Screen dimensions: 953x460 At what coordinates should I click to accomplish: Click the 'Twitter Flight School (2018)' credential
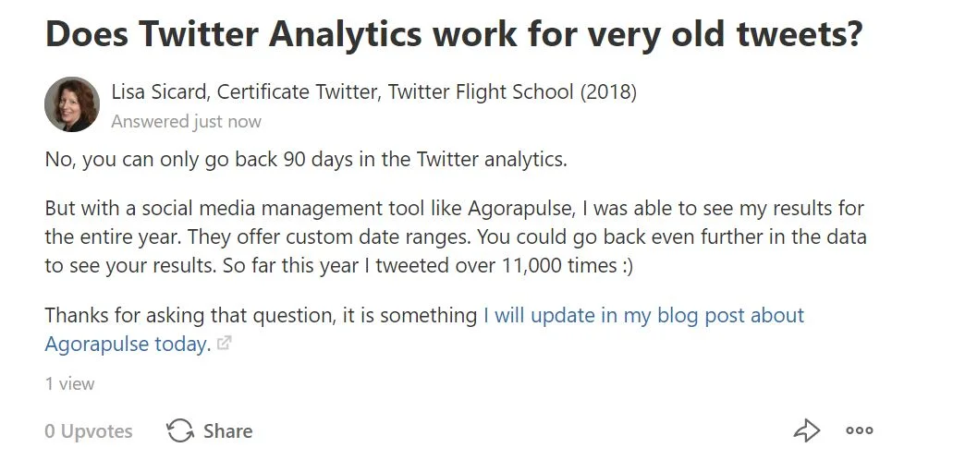point(512,91)
